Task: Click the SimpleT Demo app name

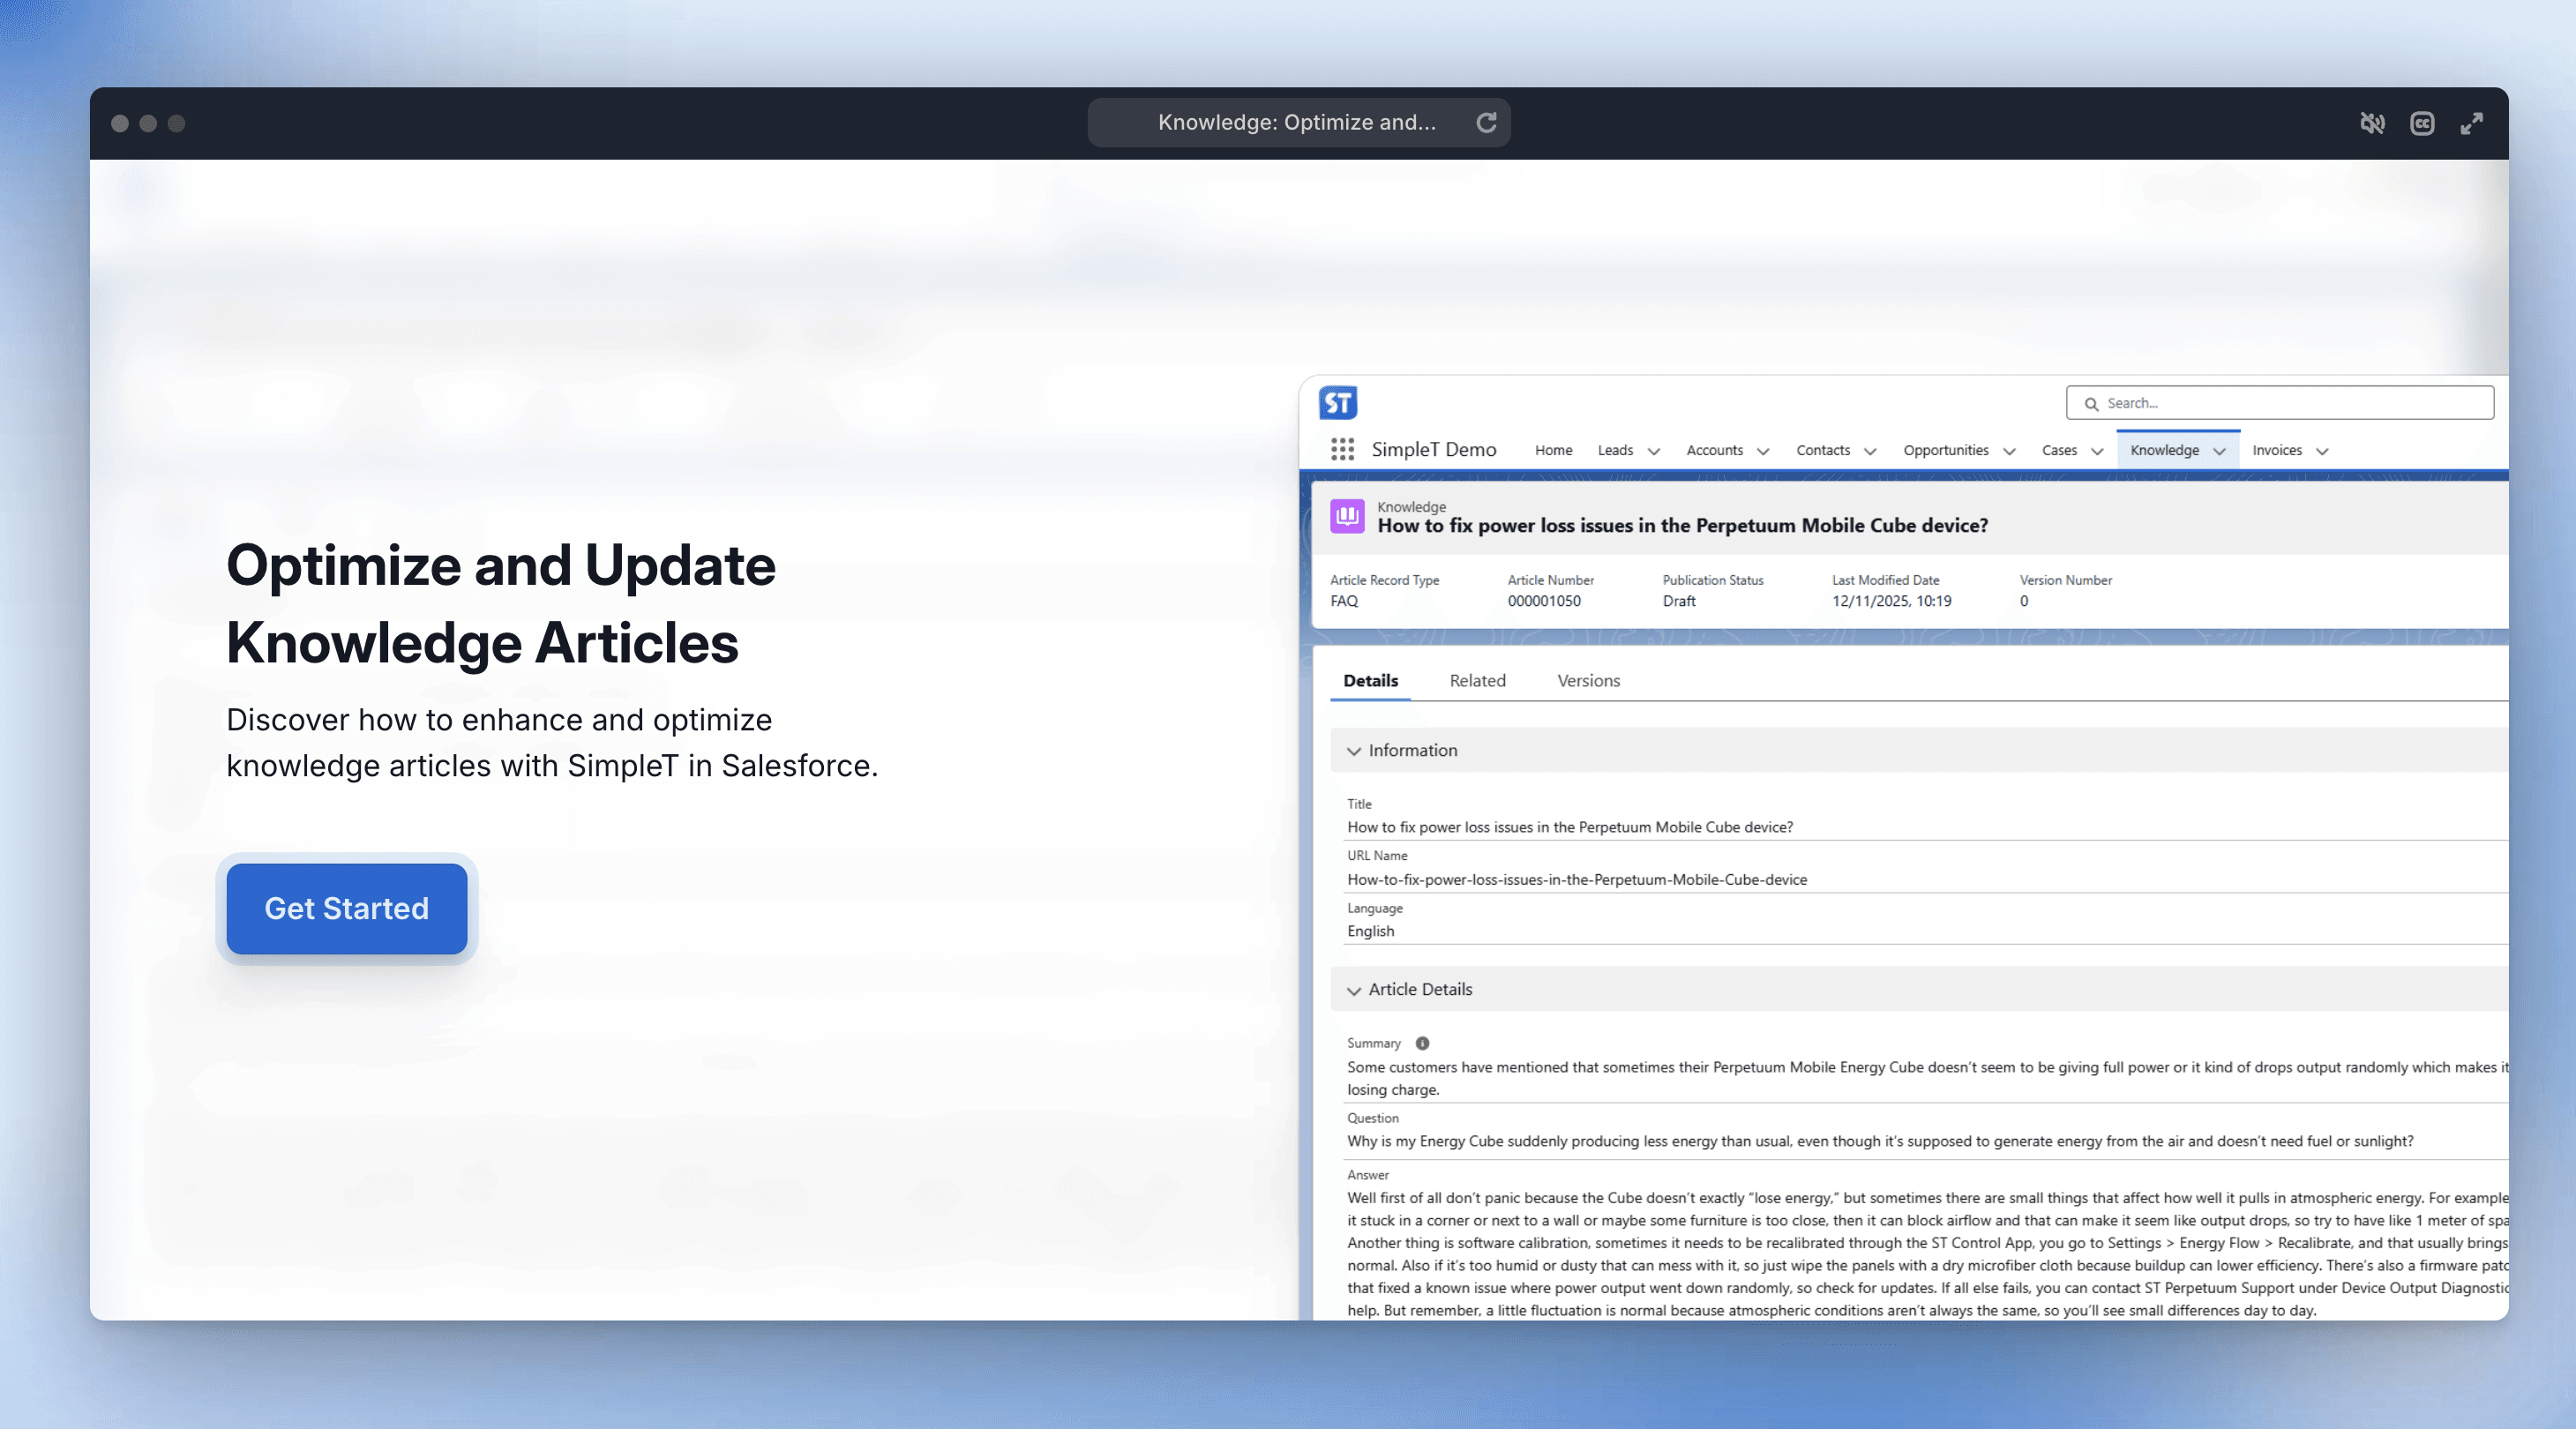Action: click(x=1434, y=449)
